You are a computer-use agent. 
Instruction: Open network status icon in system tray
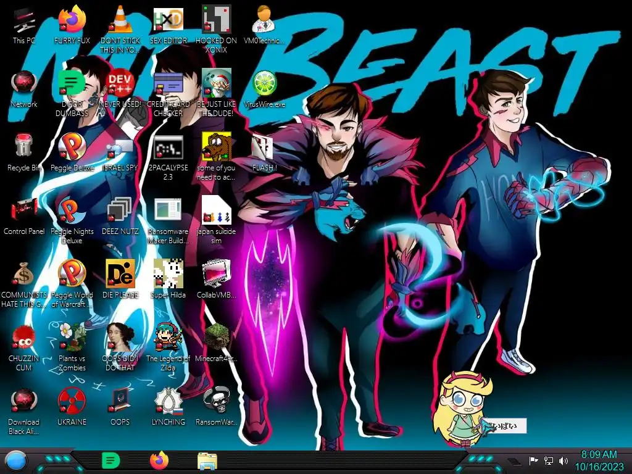tap(549, 460)
